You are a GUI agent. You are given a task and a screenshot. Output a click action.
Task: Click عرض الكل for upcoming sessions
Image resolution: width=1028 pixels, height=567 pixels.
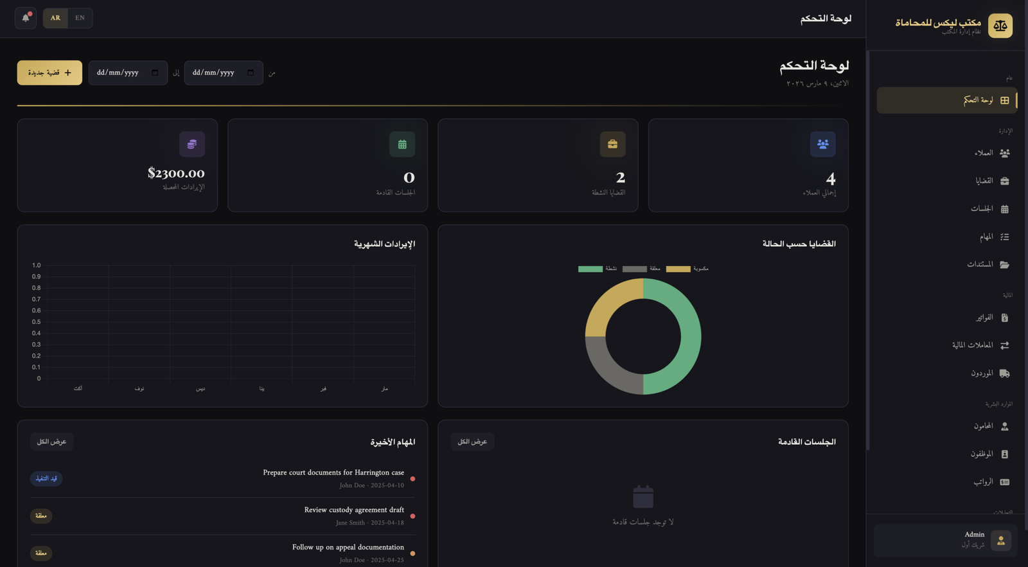pyautogui.click(x=472, y=442)
